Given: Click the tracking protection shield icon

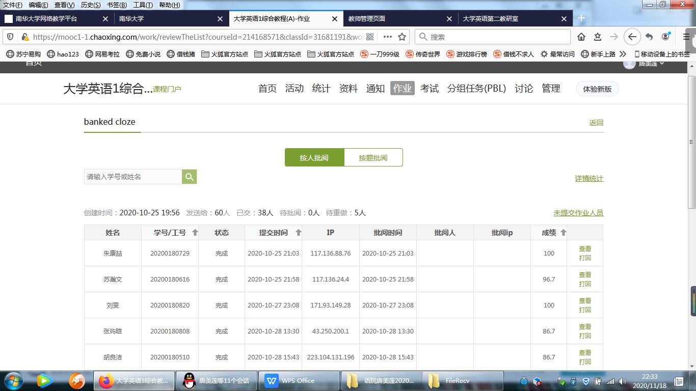Looking at the screenshot, I should (x=10, y=37).
